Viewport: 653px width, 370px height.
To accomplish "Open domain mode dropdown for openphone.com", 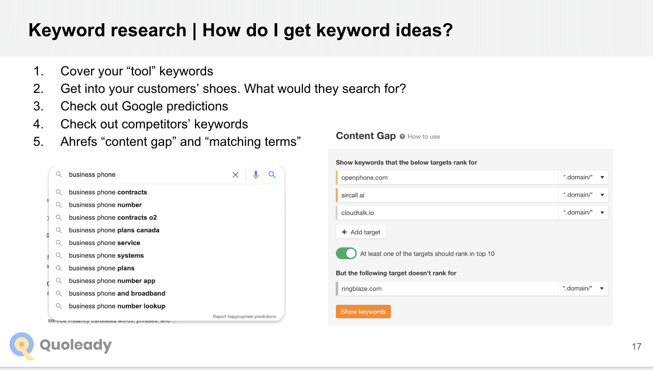I will tap(583, 177).
